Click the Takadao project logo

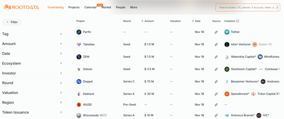79,44
